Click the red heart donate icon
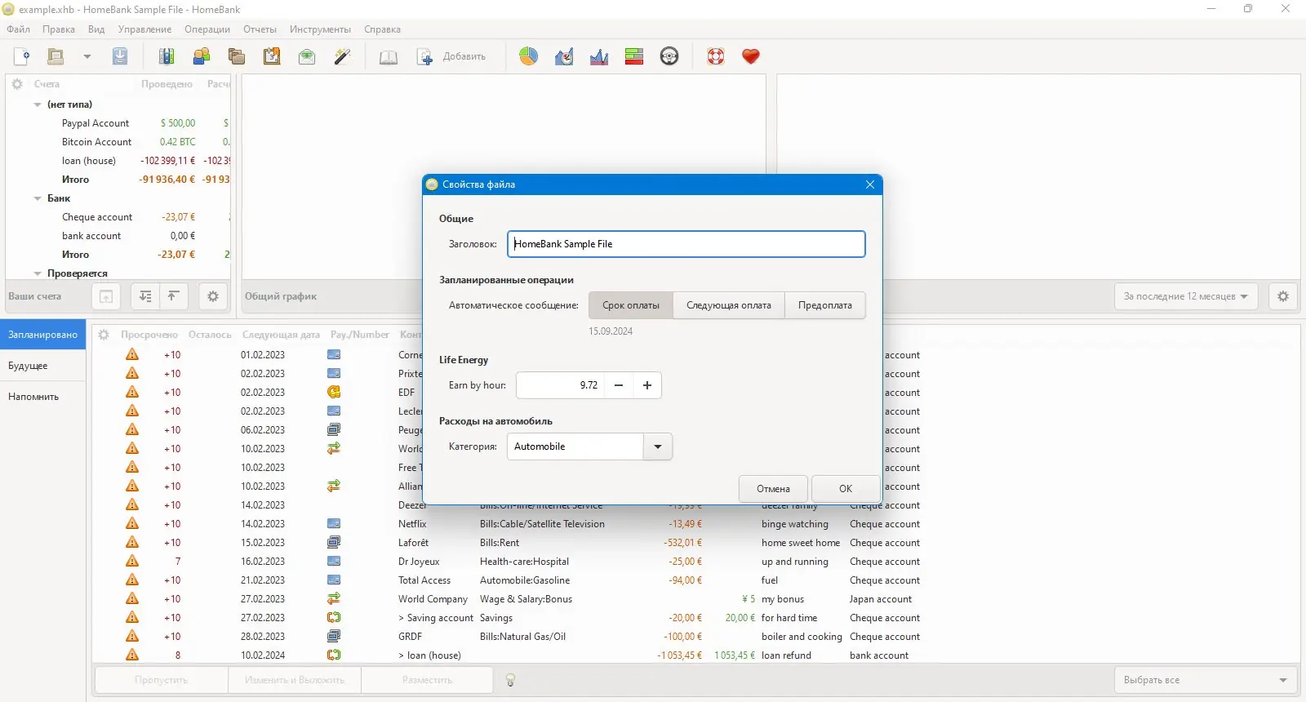 coord(751,56)
